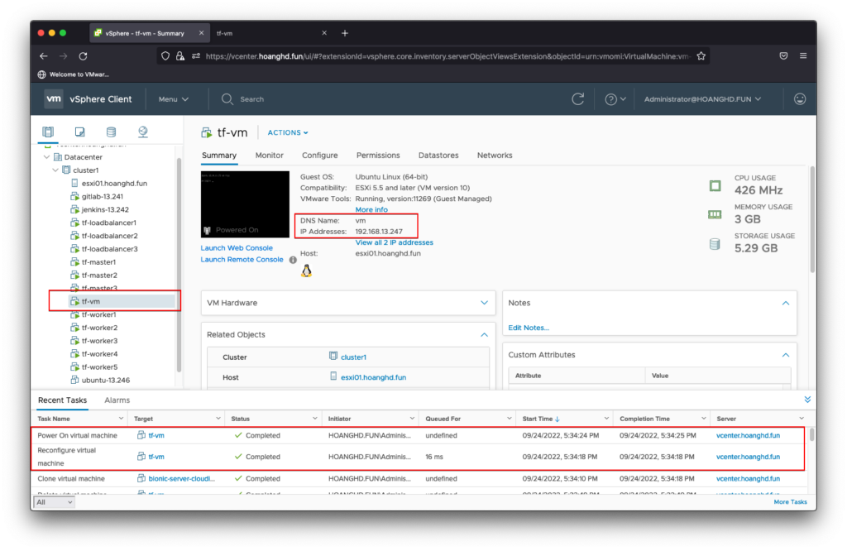Viewport: 847px width, 551px height.
Task: Switch to the Configure tab
Action: coord(320,156)
